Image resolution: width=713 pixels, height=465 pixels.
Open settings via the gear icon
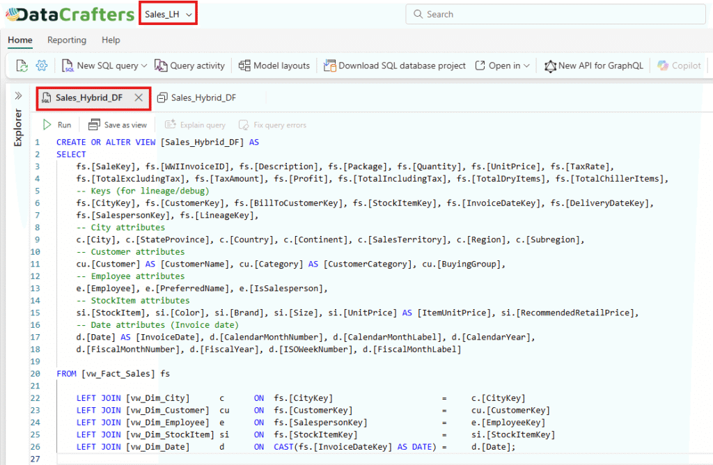(42, 65)
